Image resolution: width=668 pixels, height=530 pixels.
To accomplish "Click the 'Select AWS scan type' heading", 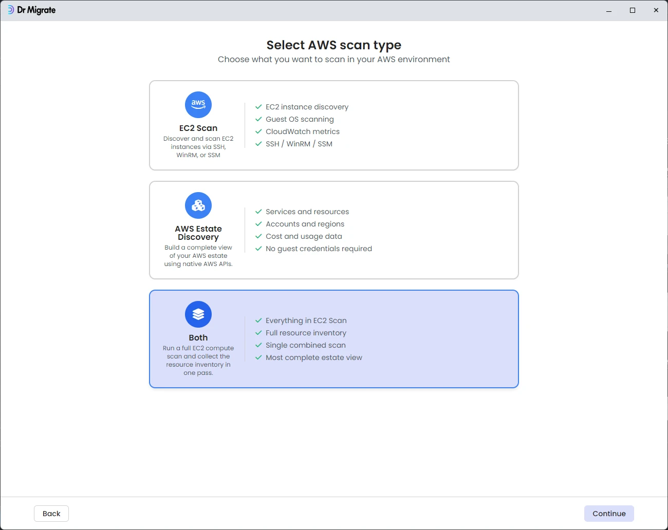I will [x=334, y=45].
